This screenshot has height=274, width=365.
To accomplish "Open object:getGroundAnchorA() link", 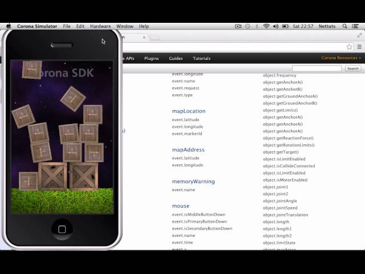I will pos(290,96).
